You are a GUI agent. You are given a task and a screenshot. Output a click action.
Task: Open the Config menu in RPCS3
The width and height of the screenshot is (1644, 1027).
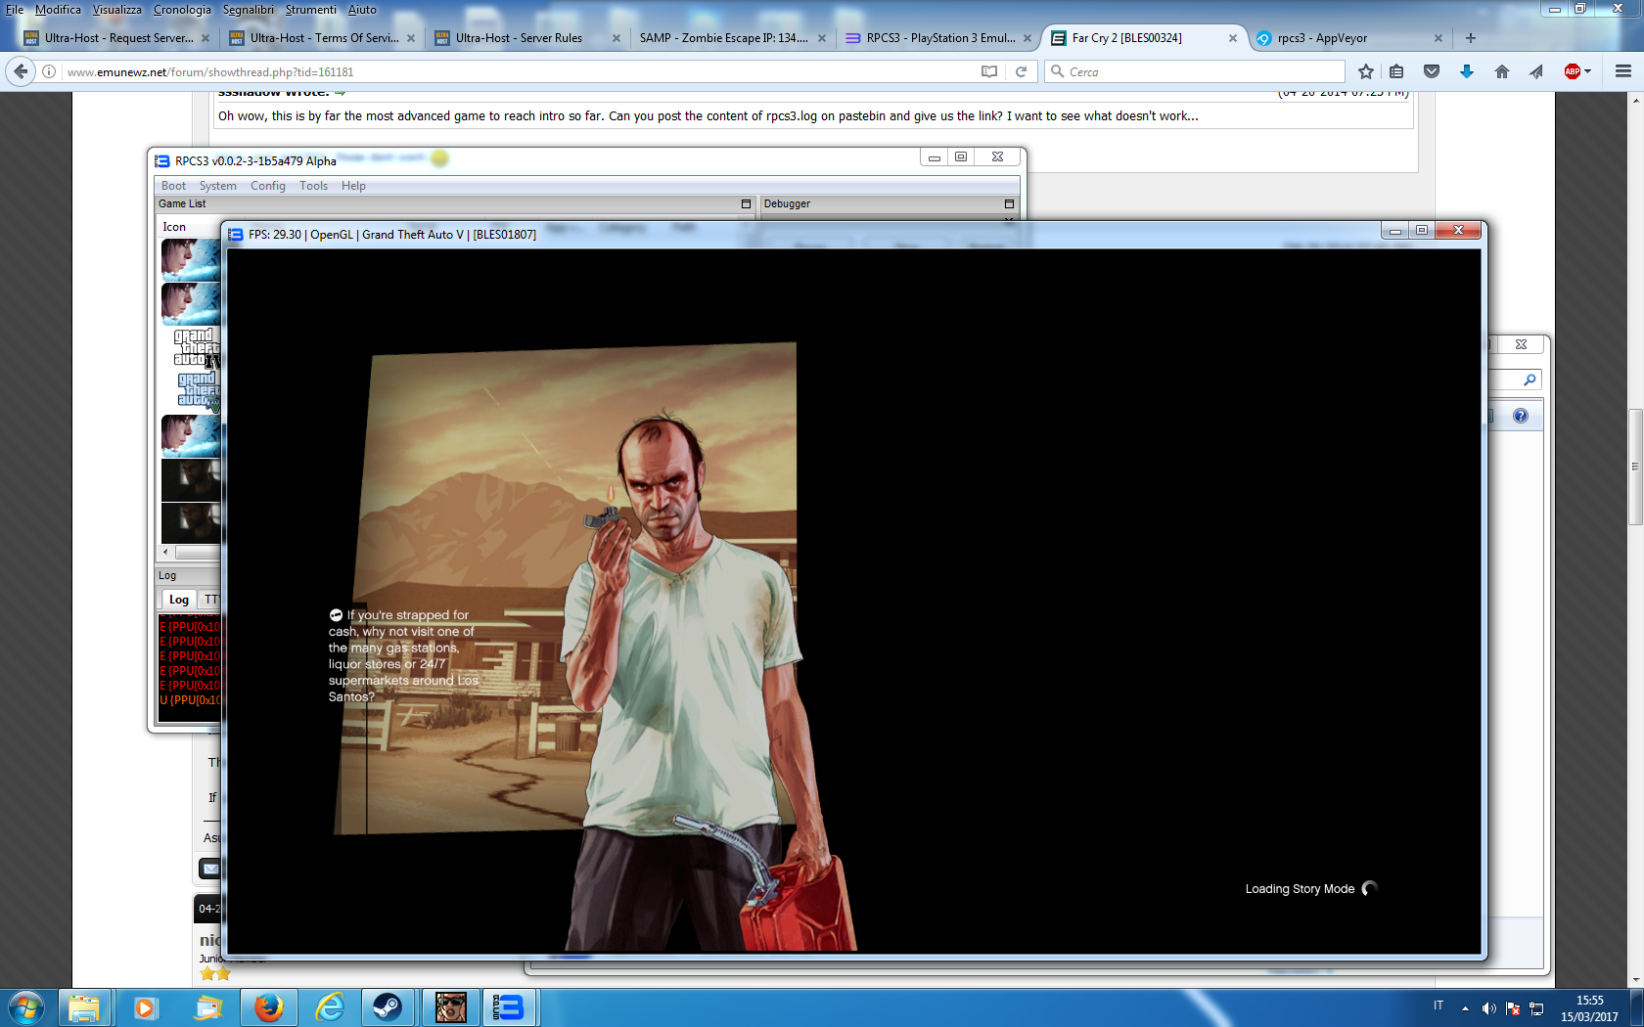[267, 186]
